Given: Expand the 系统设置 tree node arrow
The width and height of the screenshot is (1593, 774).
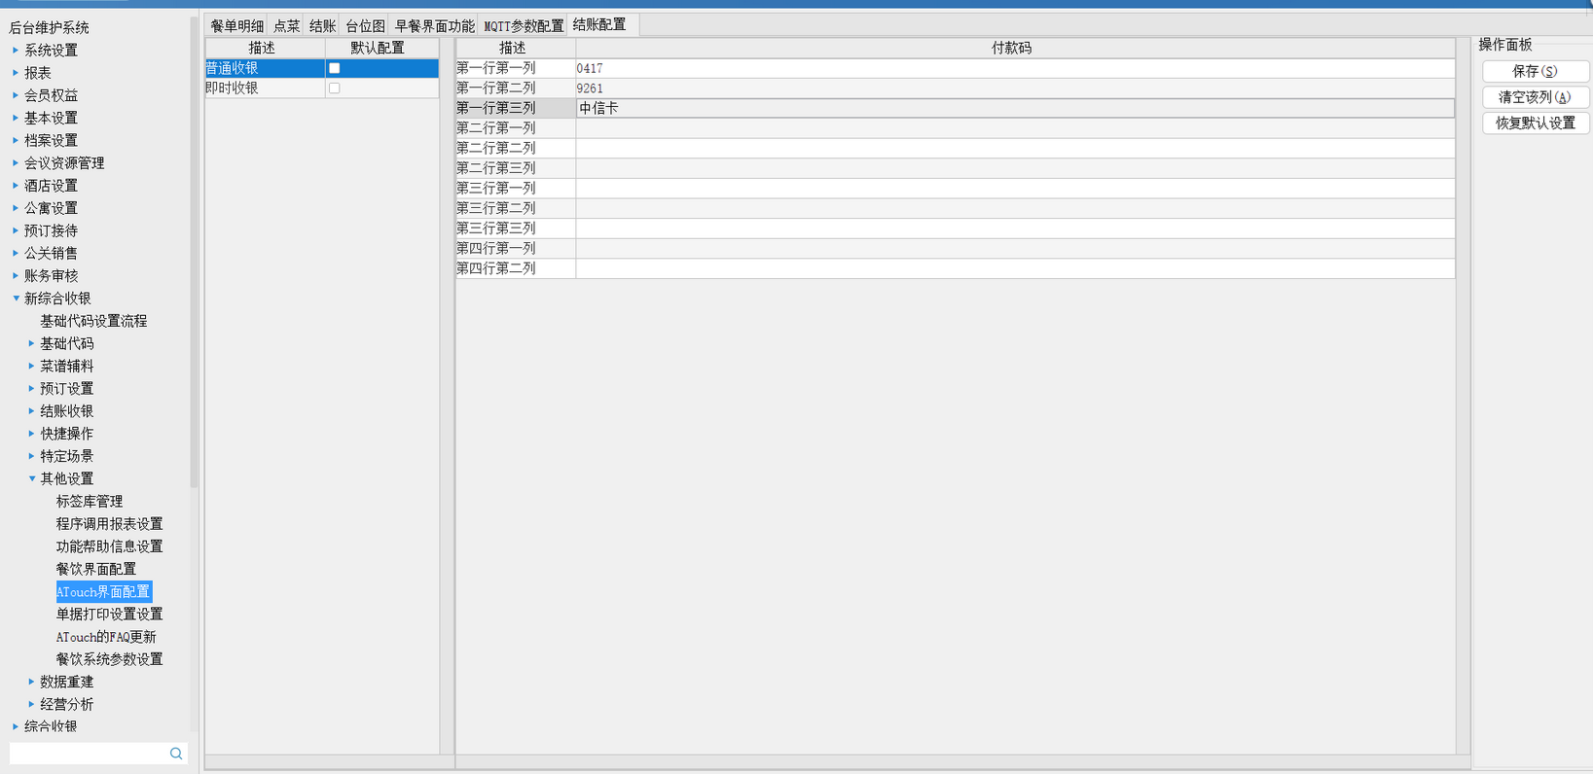Looking at the screenshot, I should pyautogui.click(x=16, y=50).
